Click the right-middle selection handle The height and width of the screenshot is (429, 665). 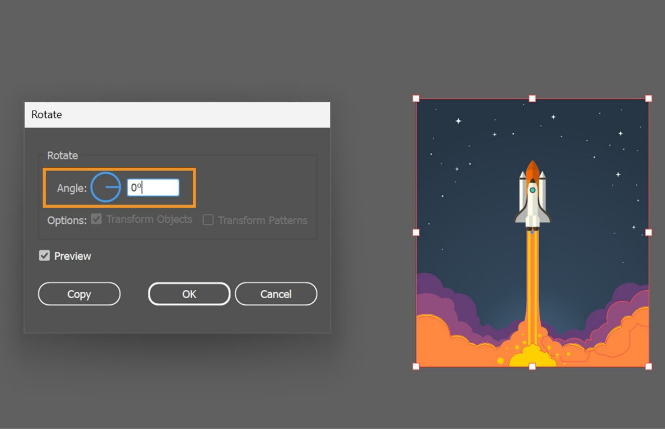tap(649, 232)
